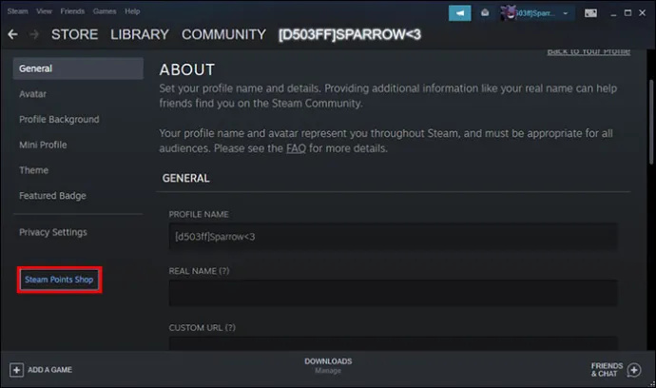Open Friends & Chat plus icon

click(634, 370)
